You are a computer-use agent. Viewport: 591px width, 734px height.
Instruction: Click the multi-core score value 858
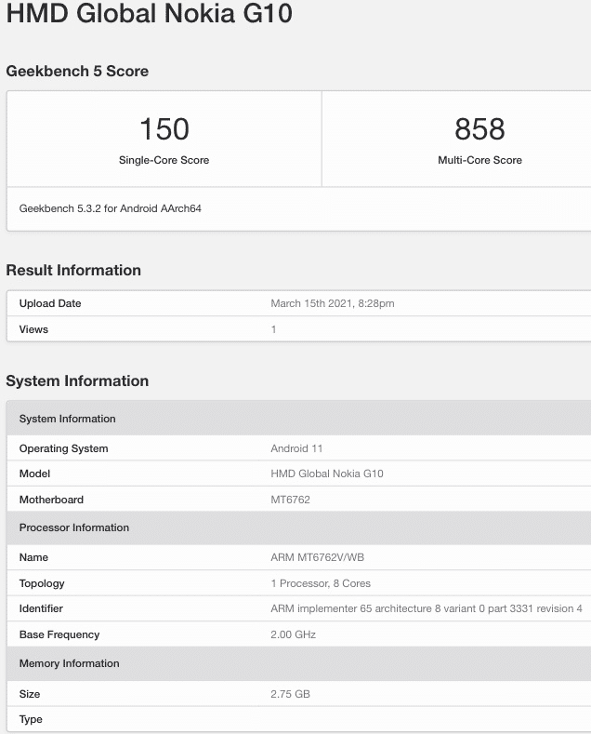coord(479,128)
